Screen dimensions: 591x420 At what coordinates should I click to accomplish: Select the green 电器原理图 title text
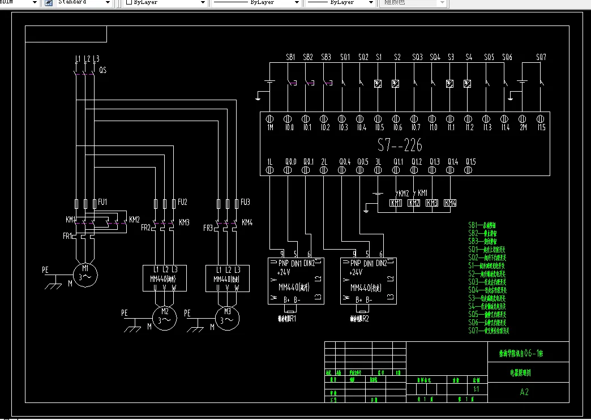point(520,373)
